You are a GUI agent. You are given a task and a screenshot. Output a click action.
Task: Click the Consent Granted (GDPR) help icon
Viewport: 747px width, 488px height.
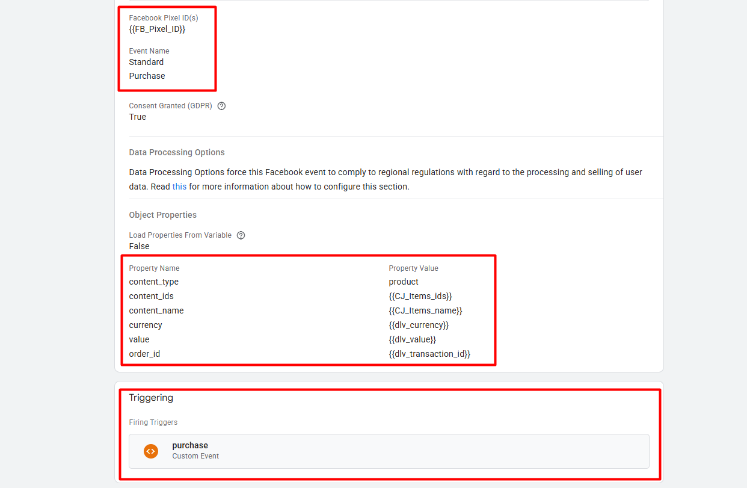[221, 106]
